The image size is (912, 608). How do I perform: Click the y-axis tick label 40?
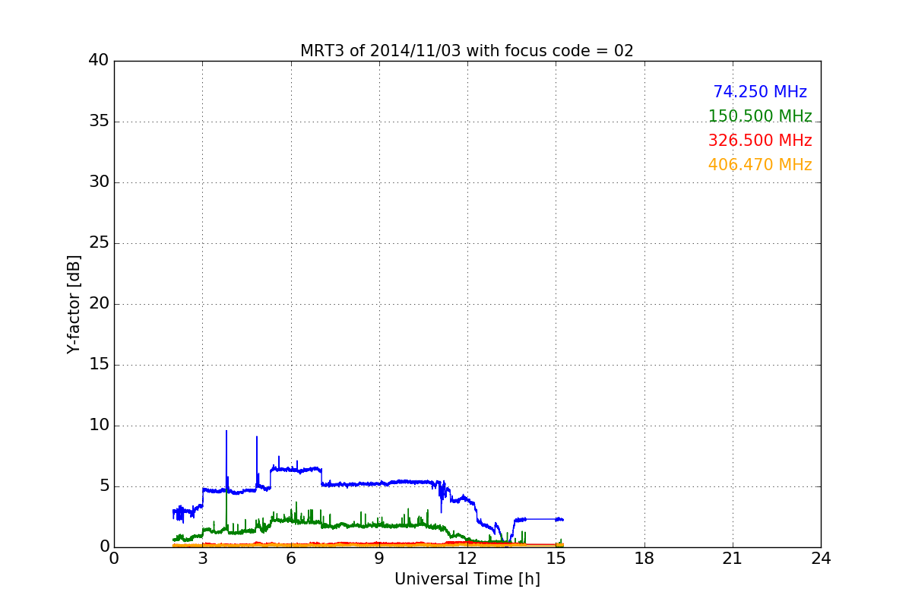point(99,61)
